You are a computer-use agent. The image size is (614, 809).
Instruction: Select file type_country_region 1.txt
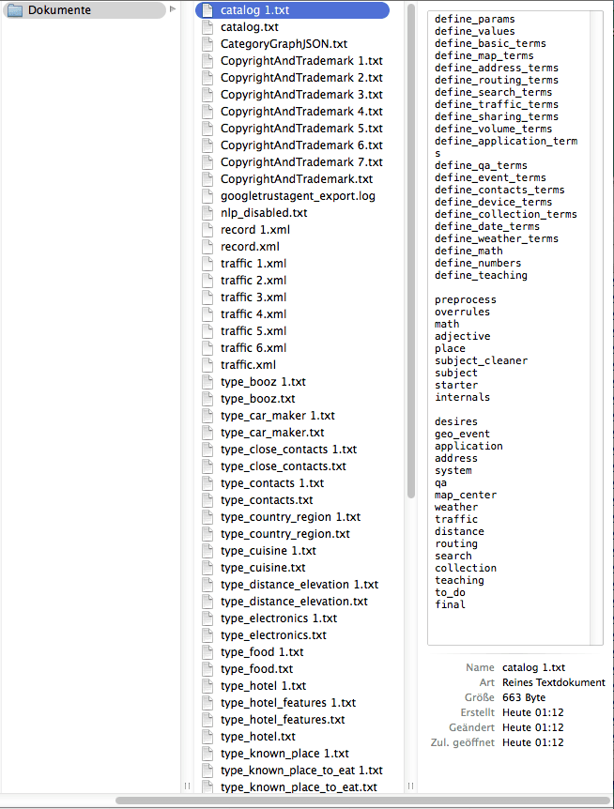coord(292,517)
